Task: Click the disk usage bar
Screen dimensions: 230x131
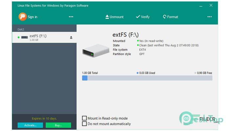Action: 147,78
